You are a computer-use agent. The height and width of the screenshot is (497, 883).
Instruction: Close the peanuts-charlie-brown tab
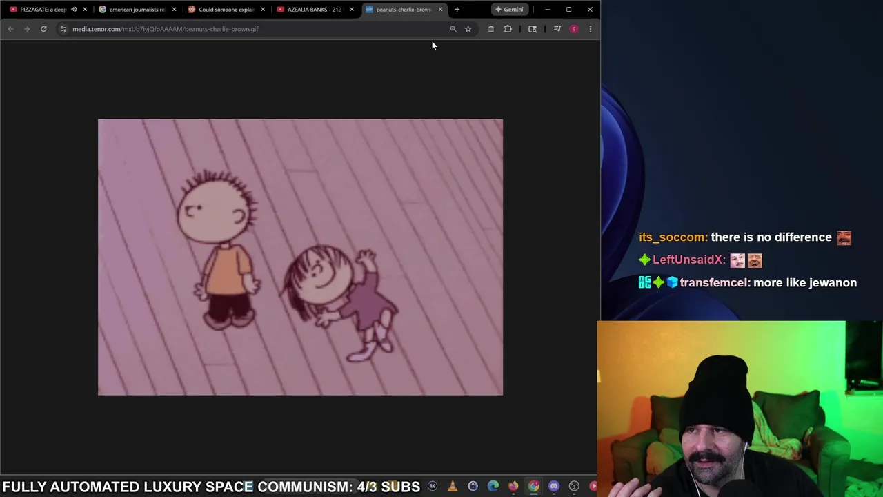[x=440, y=10]
